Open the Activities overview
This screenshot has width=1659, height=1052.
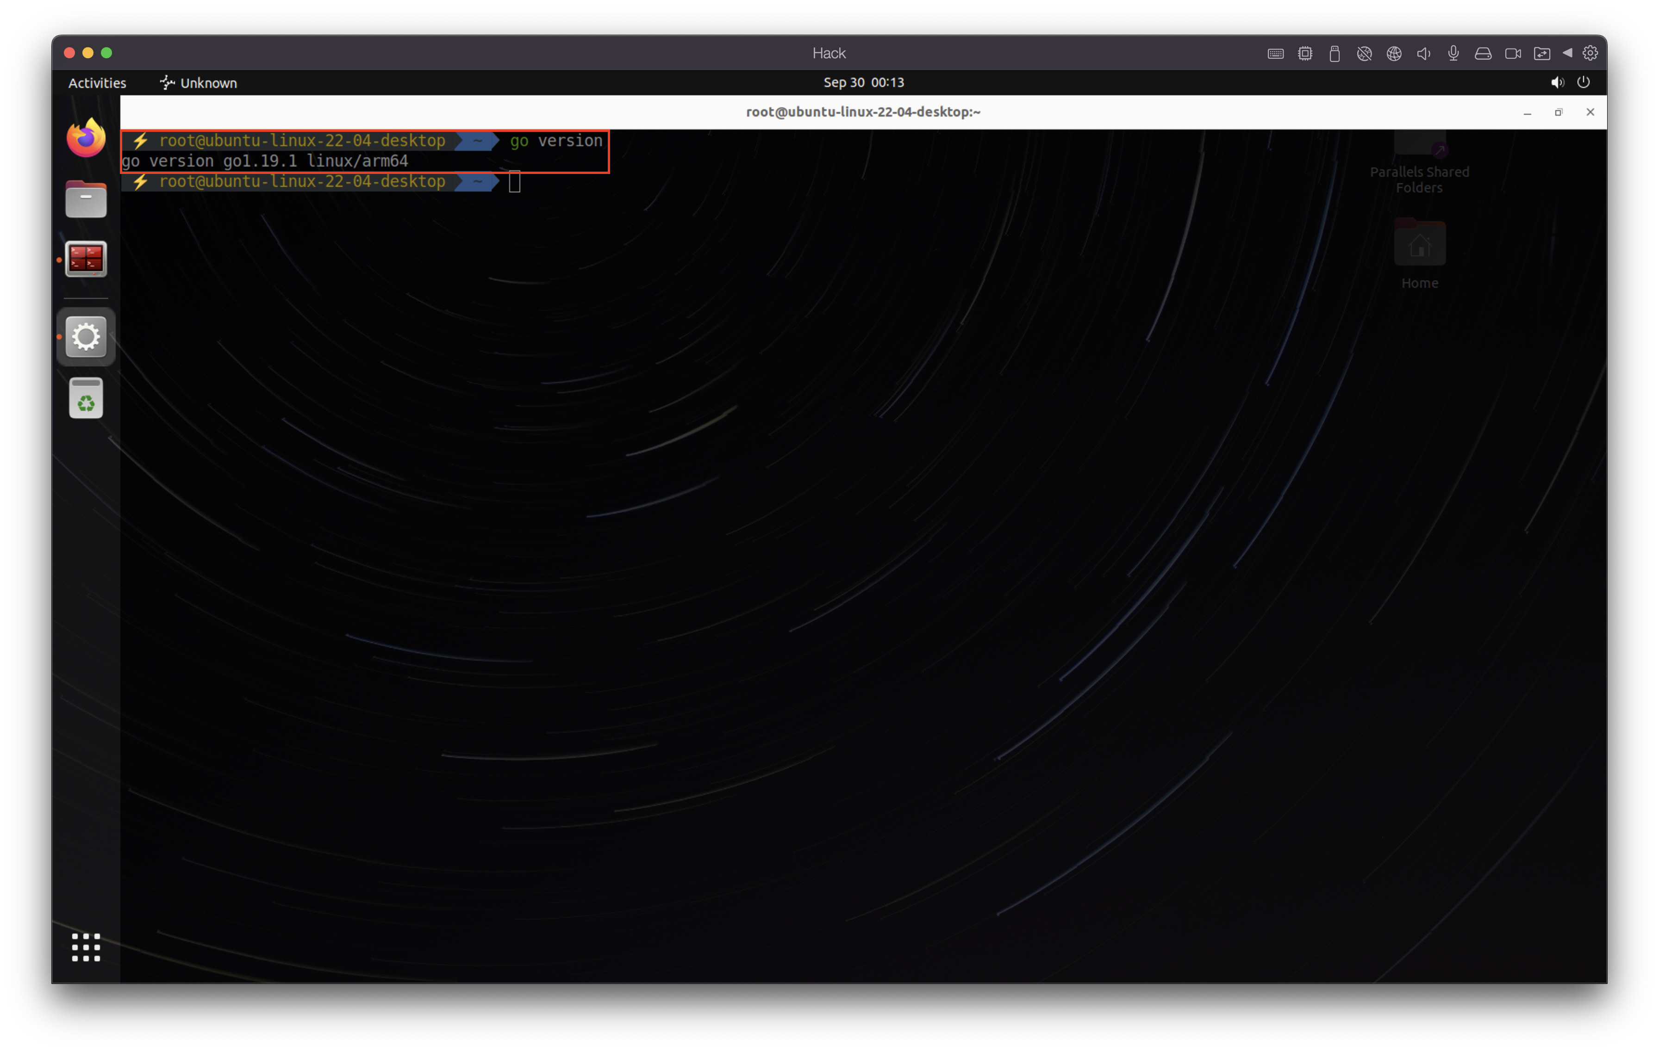[97, 83]
